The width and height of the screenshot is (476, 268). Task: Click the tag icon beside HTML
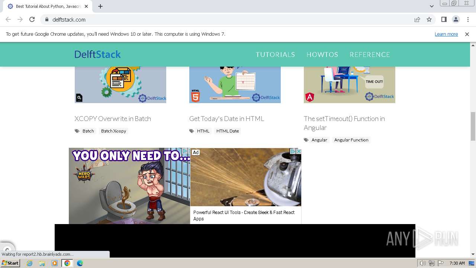[192, 131]
